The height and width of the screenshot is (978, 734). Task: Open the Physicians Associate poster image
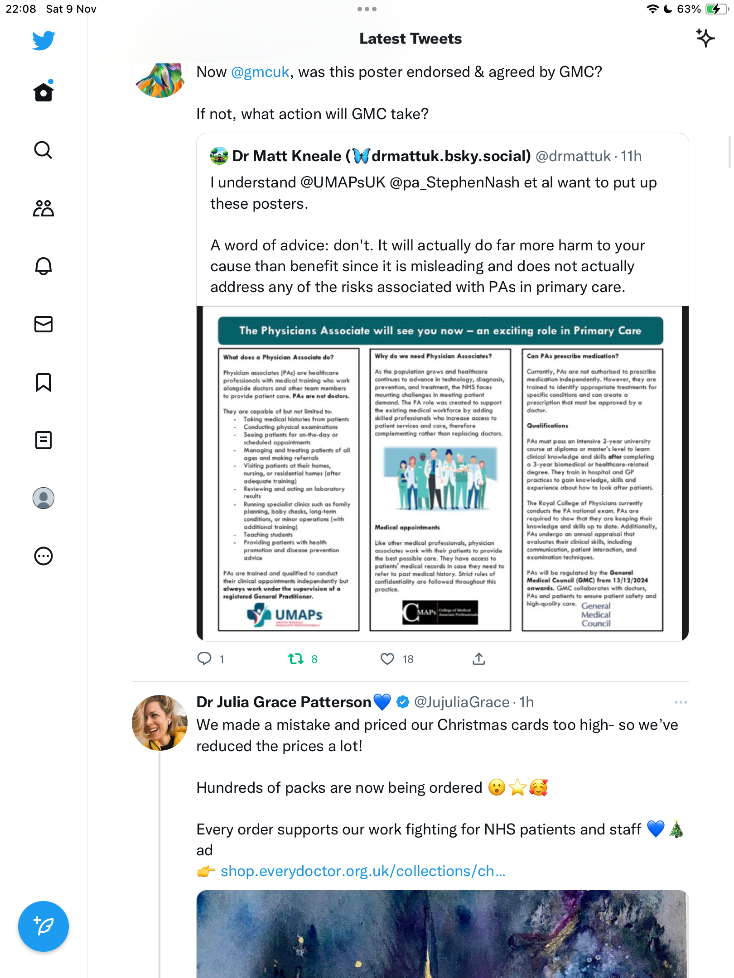[x=443, y=474]
